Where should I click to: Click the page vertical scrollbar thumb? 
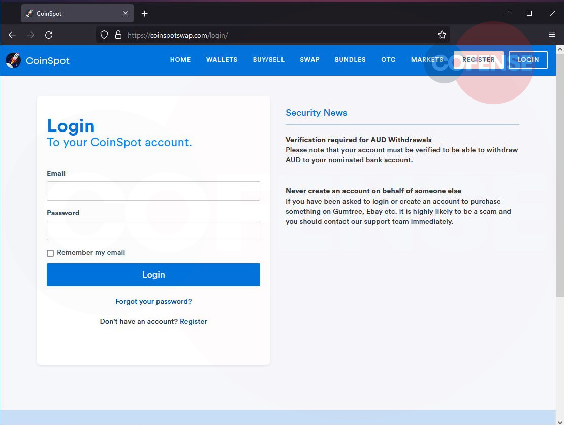click(560, 175)
